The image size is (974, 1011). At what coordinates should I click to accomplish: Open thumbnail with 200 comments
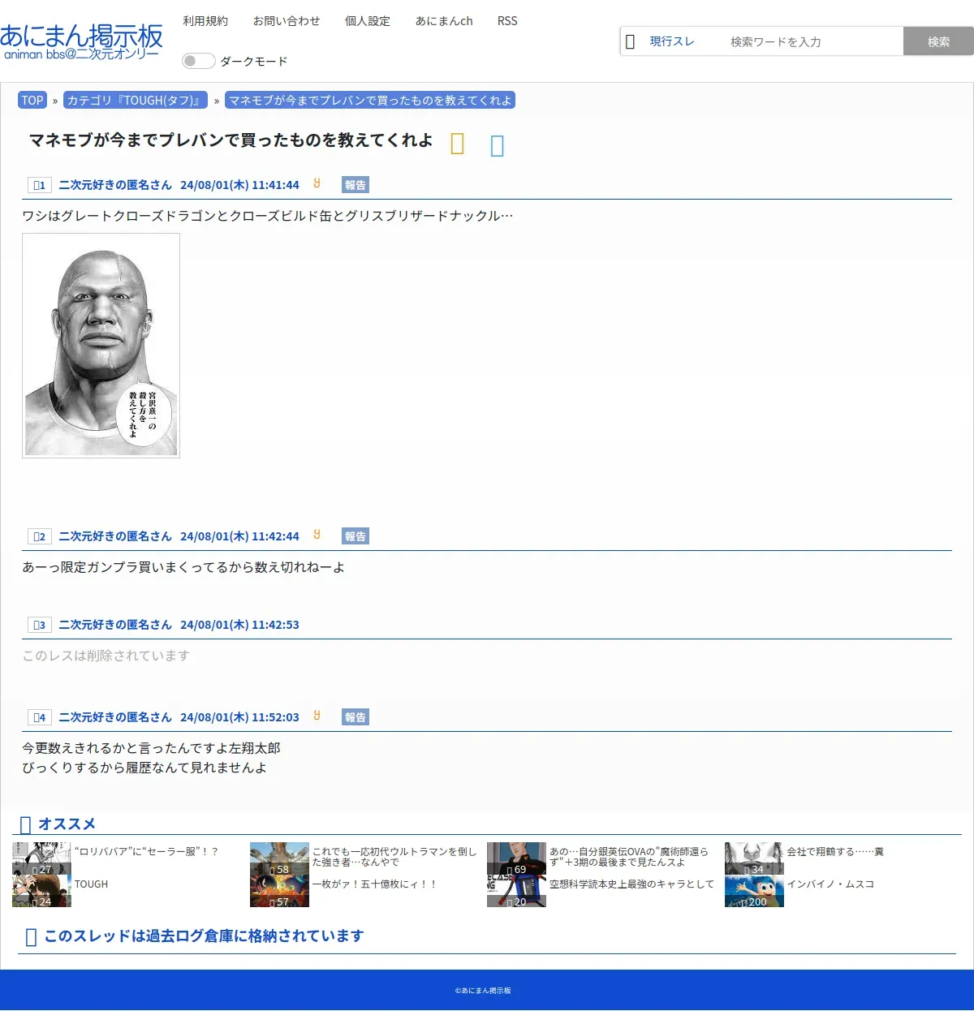[754, 891]
